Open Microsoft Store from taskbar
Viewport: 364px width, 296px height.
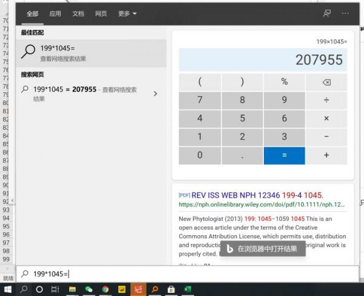point(171,289)
